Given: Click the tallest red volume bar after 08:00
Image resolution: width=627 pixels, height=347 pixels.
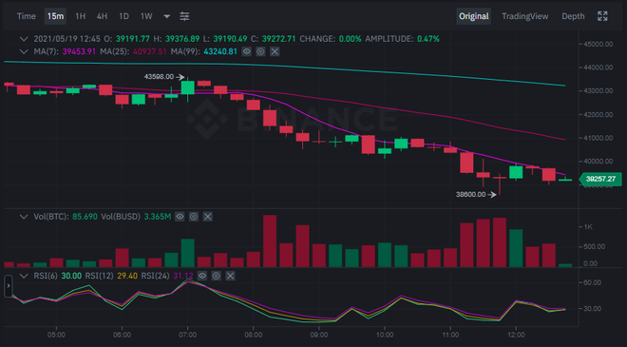Looking at the screenshot, I should click(270, 241).
